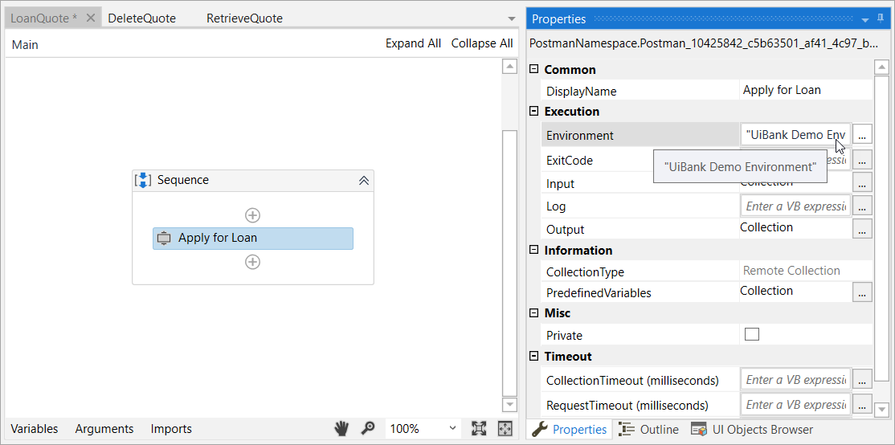The height and width of the screenshot is (445, 895).
Task: Click the overview toggle icon
Action: [505, 429]
